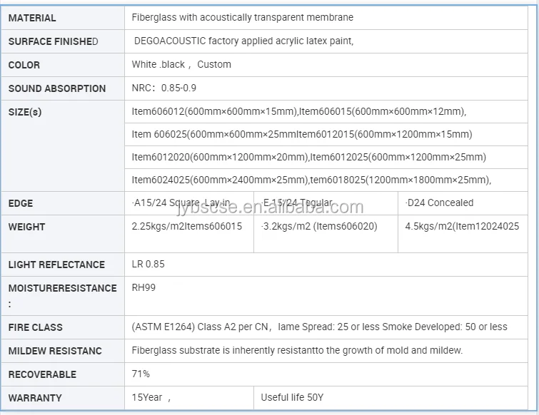Select the 'Fiberglass with acoustically transparent membrane' cell

pyautogui.click(x=243, y=17)
